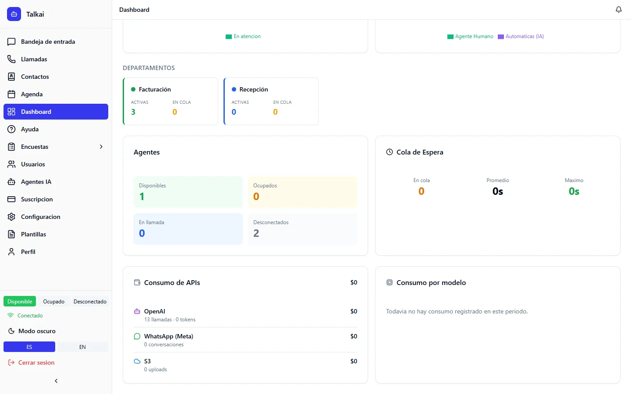Open Bandeja de entrada label

point(48,42)
